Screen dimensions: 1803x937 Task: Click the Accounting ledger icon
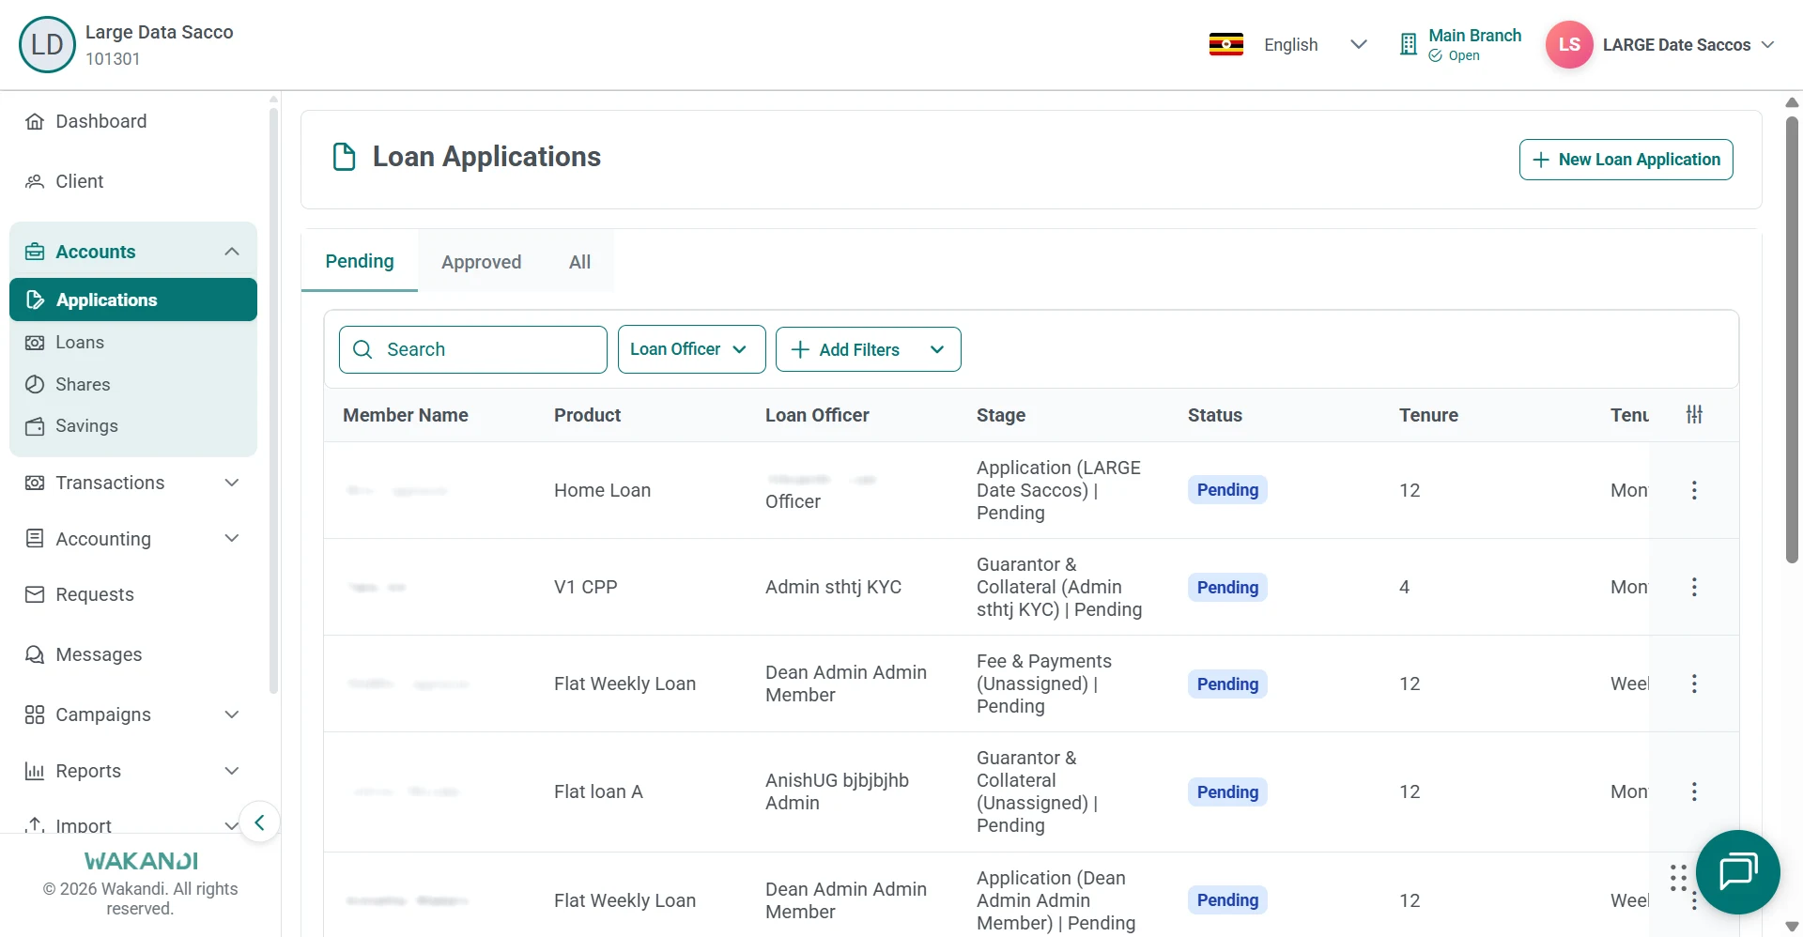tap(35, 538)
